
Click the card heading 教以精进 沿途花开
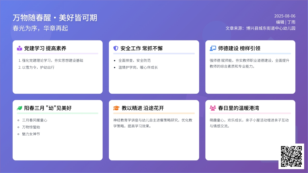(143, 108)
